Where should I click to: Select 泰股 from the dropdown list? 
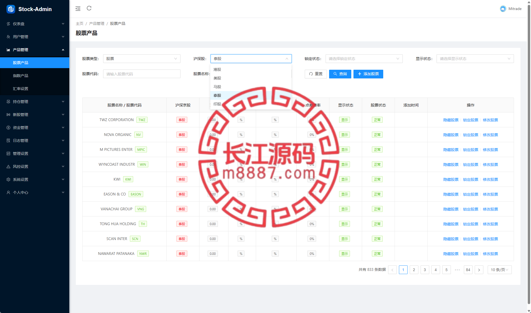[x=251, y=95]
